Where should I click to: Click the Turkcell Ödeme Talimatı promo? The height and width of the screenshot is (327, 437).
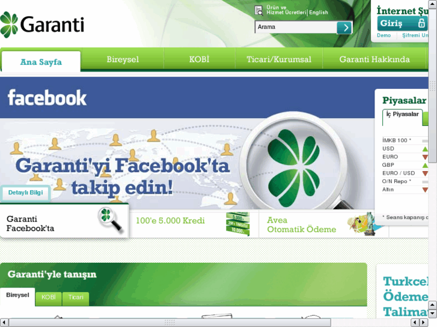406,296
